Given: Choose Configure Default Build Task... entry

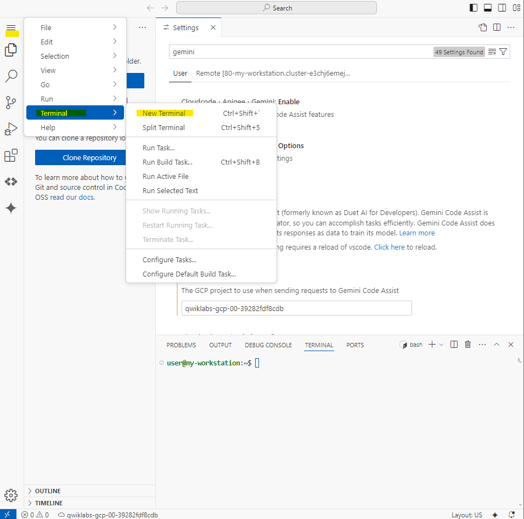Looking at the screenshot, I should point(201,274).
